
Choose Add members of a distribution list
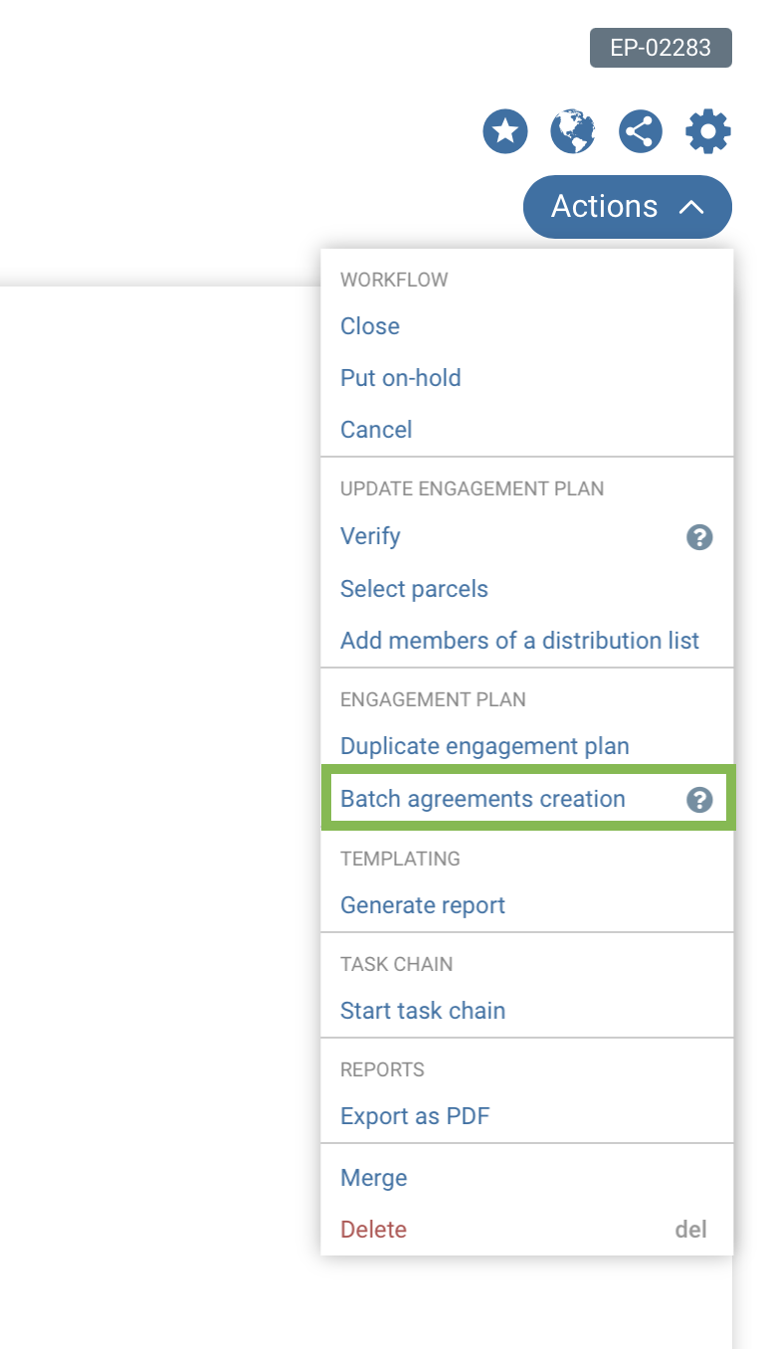pos(519,641)
